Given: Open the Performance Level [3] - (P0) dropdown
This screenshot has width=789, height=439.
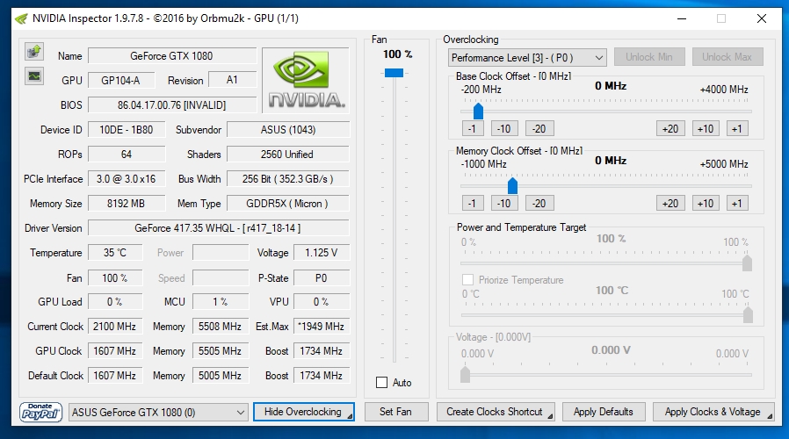Looking at the screenshot, I should (527, 57).
